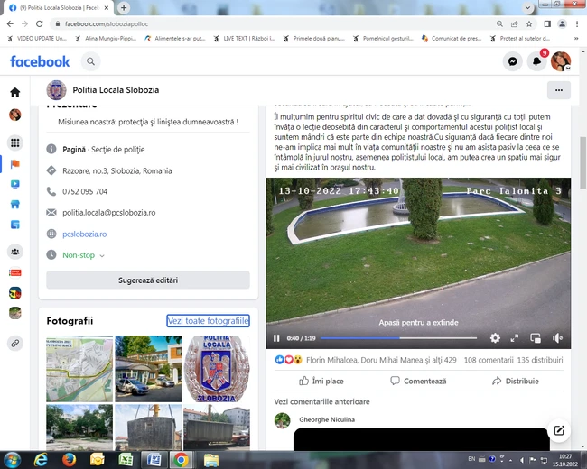Mute the video volume
Image resolution: width=587 pixels, height=469 pixels.
click(x=557, y=338)
